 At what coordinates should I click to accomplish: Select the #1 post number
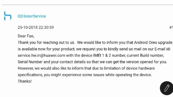[x=171, y=27]
